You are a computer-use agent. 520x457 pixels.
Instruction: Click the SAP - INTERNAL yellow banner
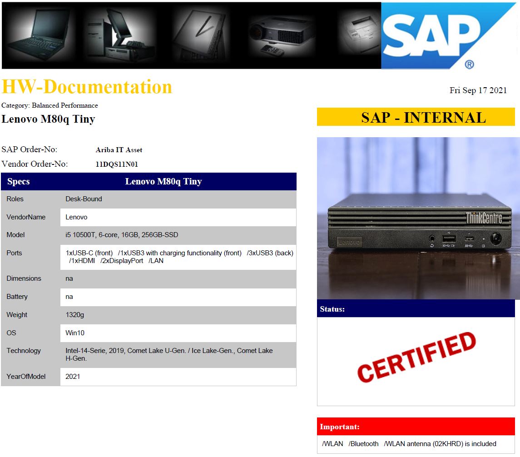(416, 117)
